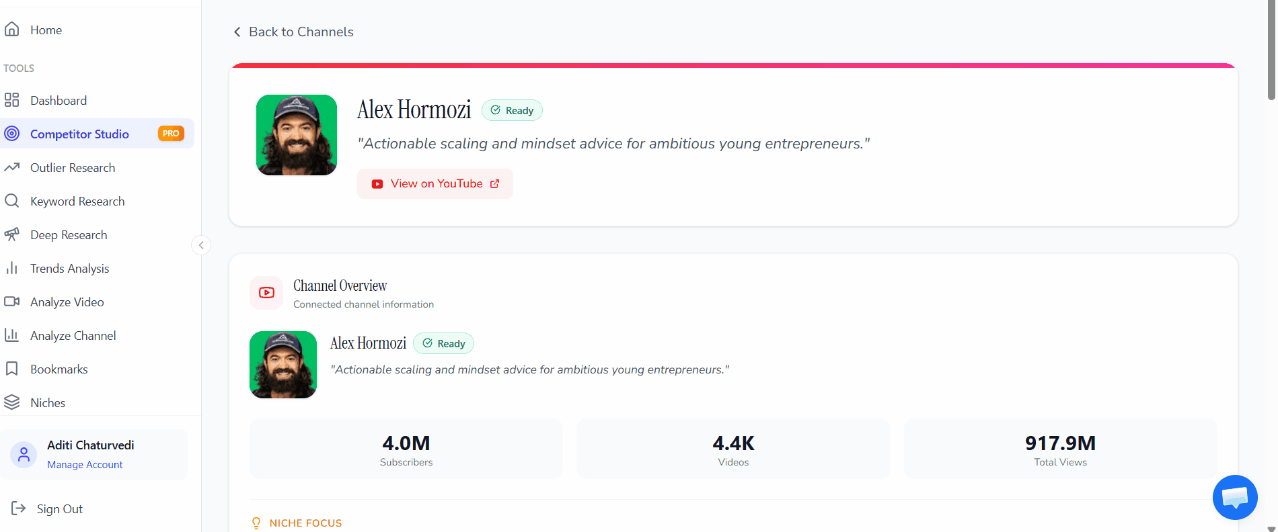The width and height of the screenshot is (1278, 532).
Task: Select the Keyword Research magnifier icon
Action: click(x=12, y=200)
